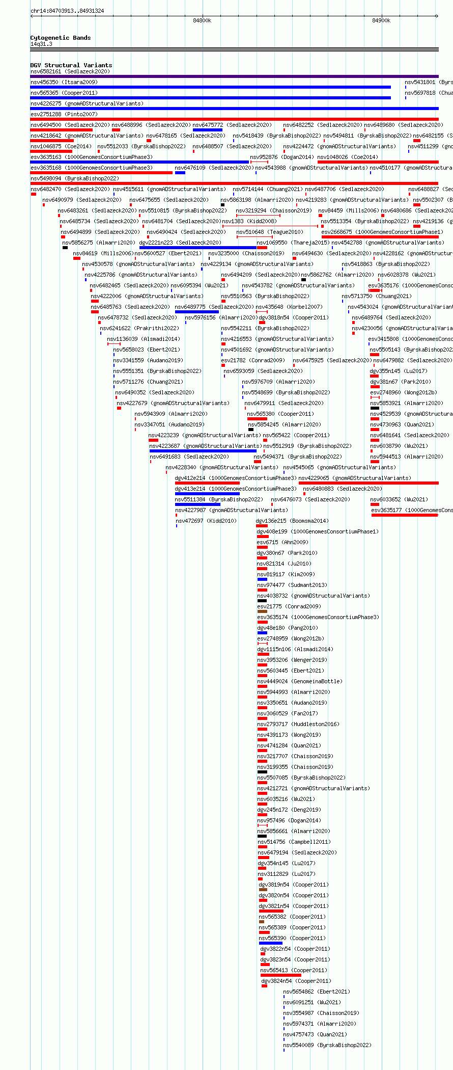
Task: Select the nsv974477 (Sudmant2013) label
Action: tap(292, 585)
